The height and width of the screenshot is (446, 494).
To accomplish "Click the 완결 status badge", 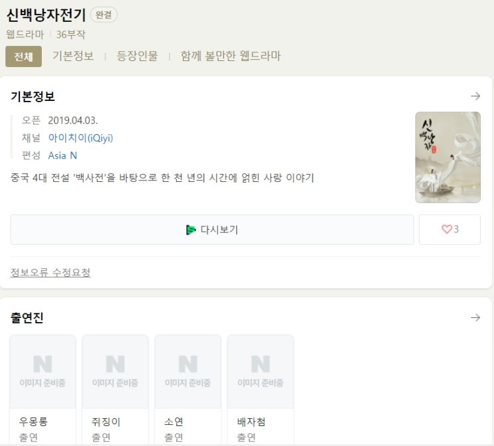I will tap(104, 15).
